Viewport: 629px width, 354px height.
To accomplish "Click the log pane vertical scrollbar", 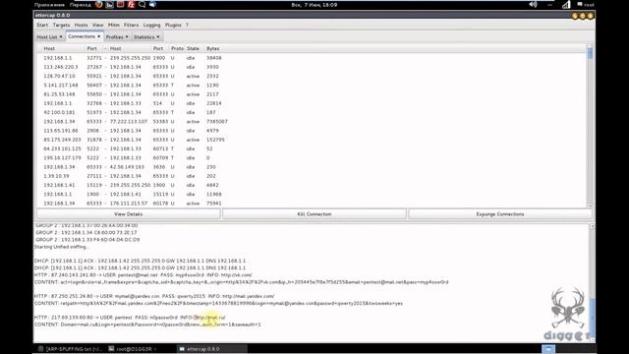I will click(592, 283).
